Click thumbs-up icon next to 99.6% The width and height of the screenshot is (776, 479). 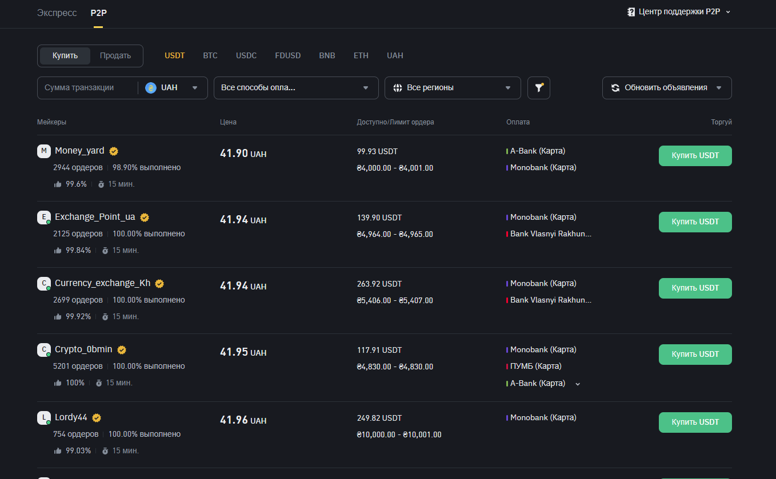[58, 184]
